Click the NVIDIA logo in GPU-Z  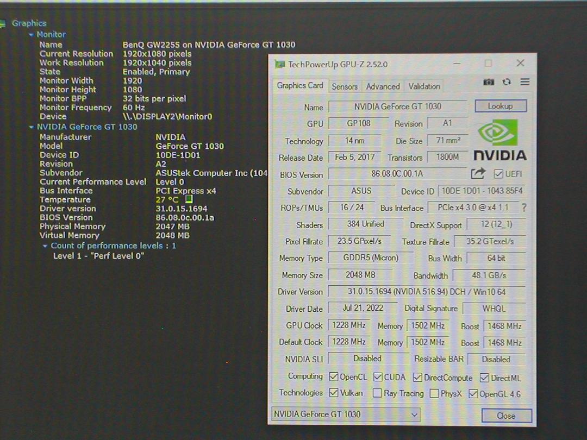pos(499,140)
